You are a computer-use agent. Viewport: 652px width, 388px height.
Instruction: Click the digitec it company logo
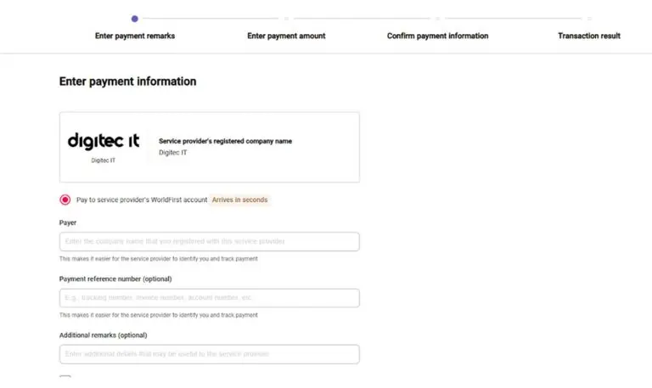[104, 142]
